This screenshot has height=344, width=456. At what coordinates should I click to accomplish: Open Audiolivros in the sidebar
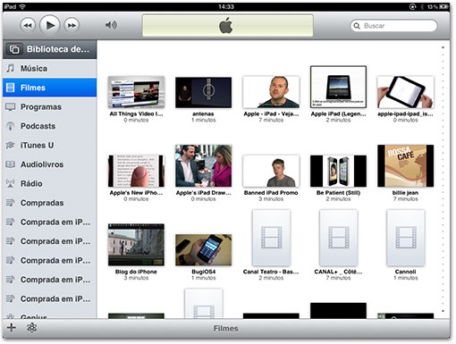[x=50, y=164]
